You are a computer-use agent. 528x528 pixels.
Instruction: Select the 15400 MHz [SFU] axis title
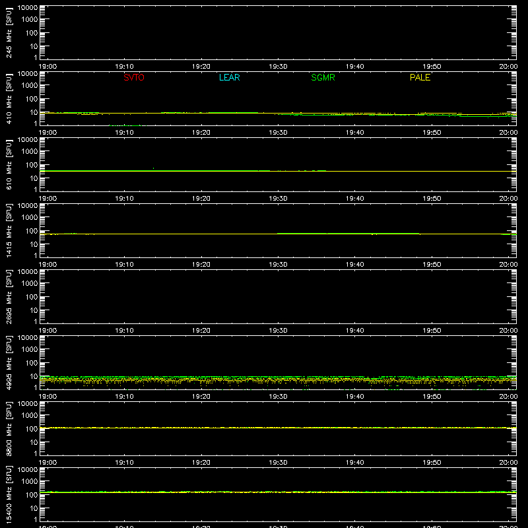9,494
